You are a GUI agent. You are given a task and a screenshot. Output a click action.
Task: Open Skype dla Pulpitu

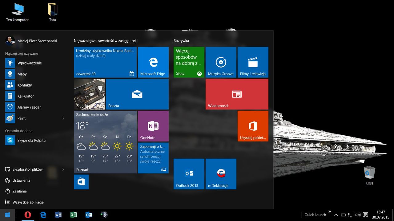pos(34,140)
